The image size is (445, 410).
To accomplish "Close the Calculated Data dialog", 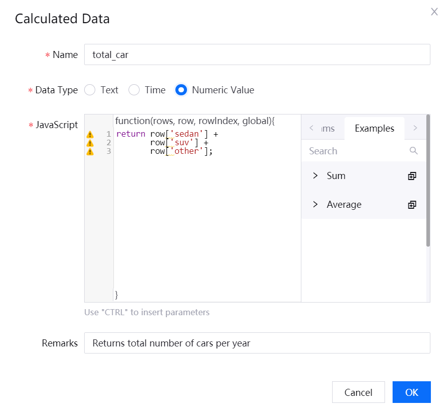I will pos(434,12).
